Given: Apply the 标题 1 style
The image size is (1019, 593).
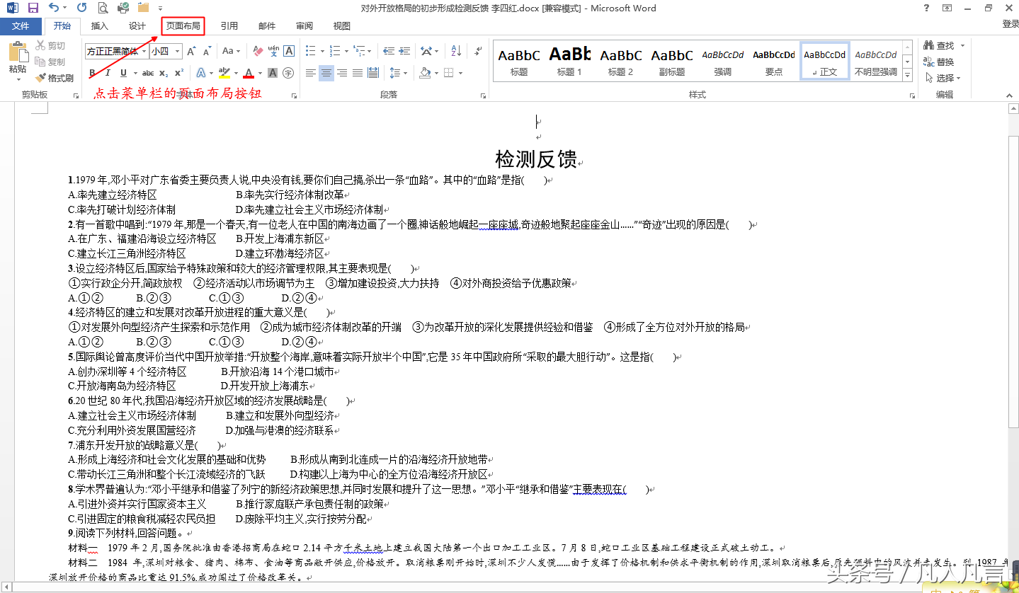Looking at the screenshot, I should point(570,61).
